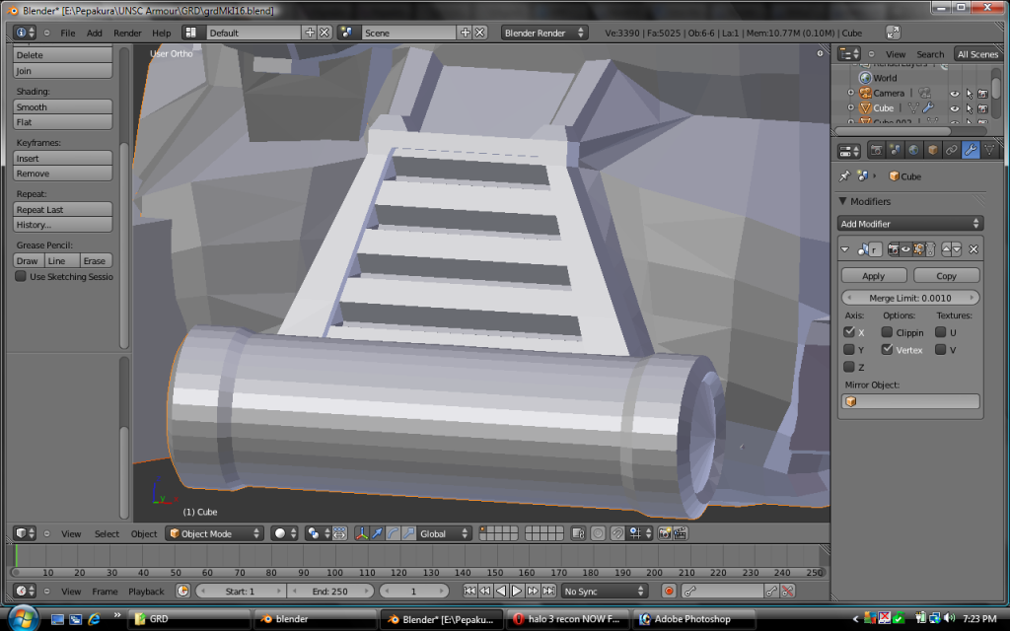Enable the Use Sketching Sessions checkbox
The image size is (1010, 631).
click(x=21, y=276)
